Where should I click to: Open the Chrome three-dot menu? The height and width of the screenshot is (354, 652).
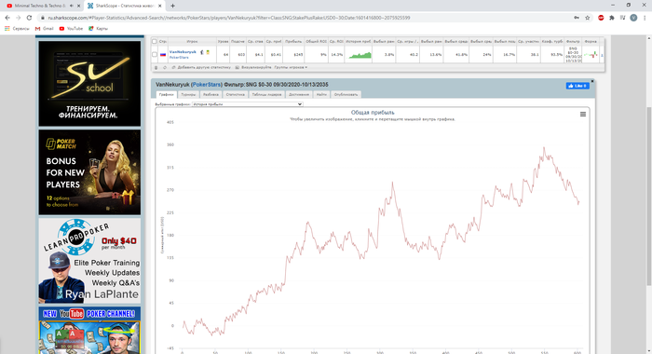(x=645, y=18)
